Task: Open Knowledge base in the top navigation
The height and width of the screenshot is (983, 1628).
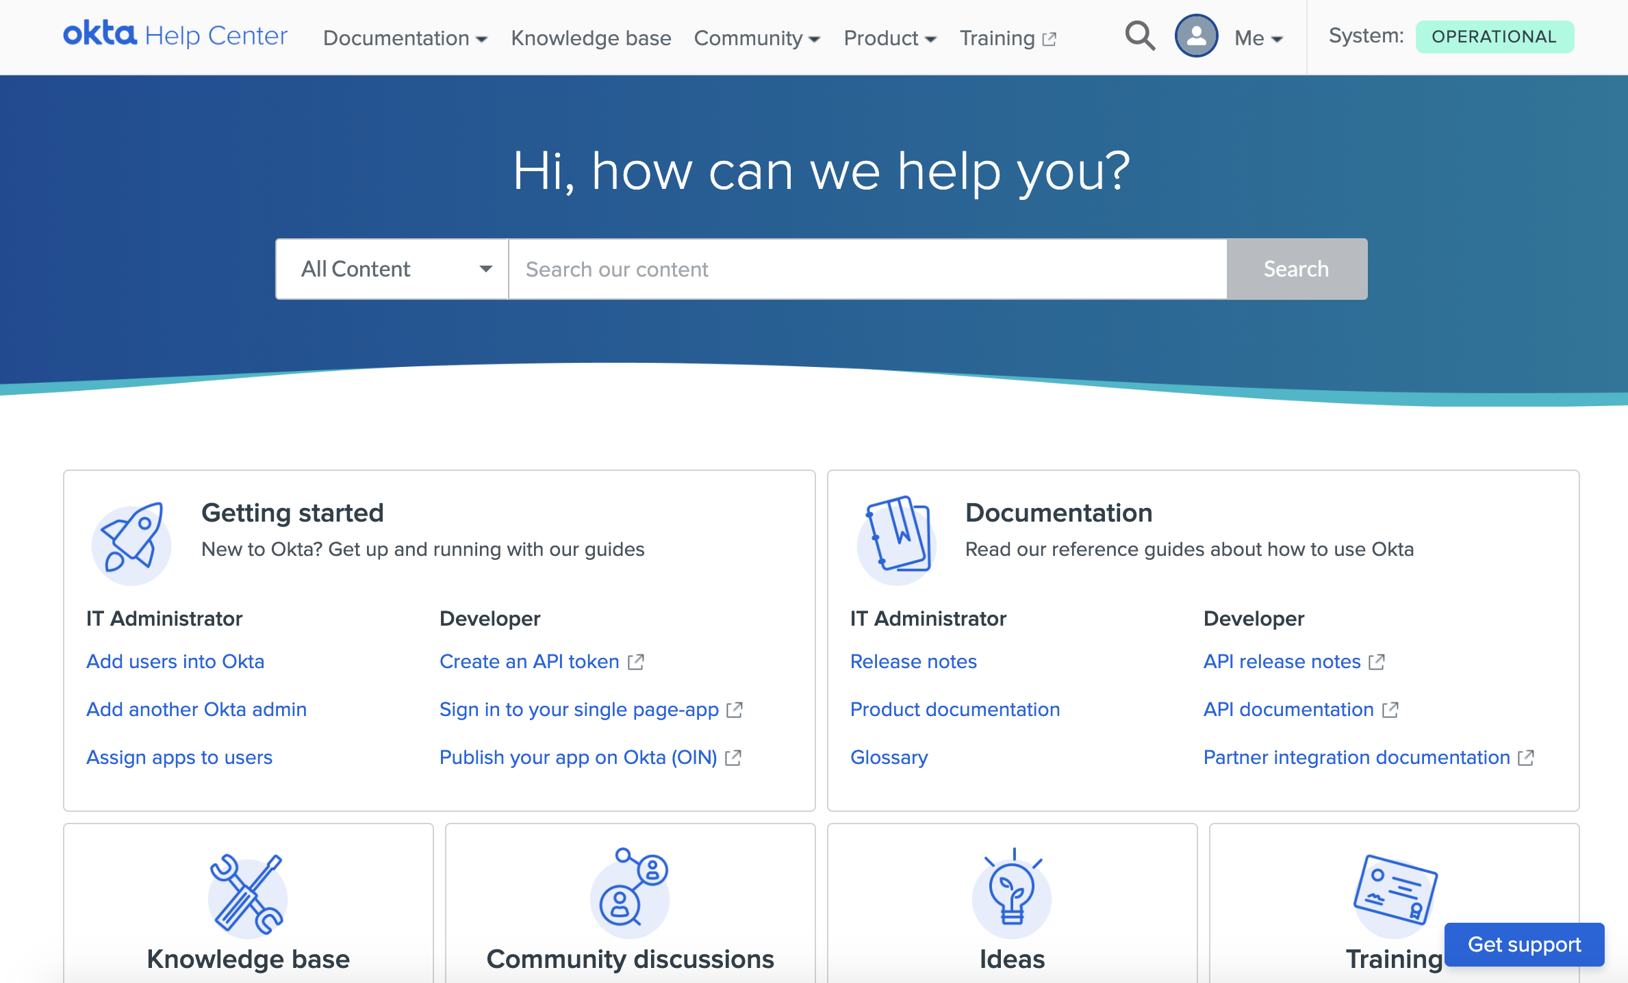Action: point(591,38)
